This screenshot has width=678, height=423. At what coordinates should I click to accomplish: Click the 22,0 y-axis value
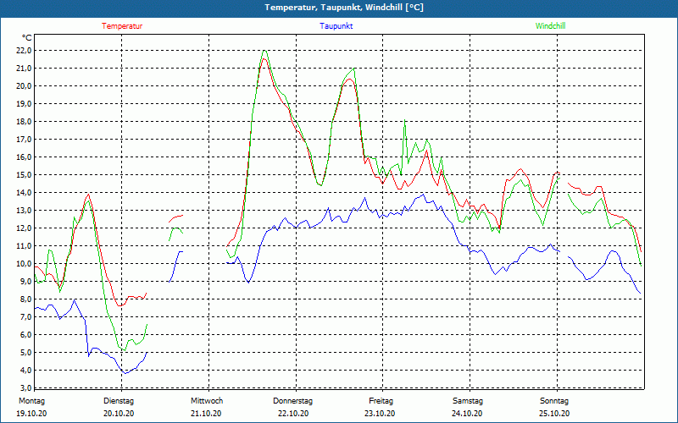coord(25,51)
